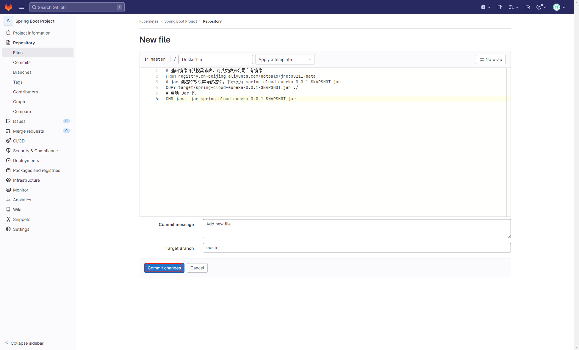Toggle the No wrap button

(491, 59)
